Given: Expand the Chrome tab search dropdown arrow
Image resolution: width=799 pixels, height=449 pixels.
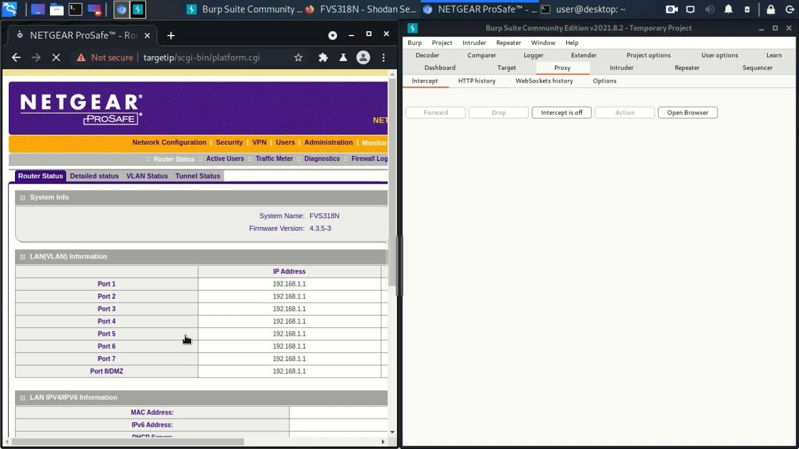Looking at the screenshot, I should coord(333,36).
